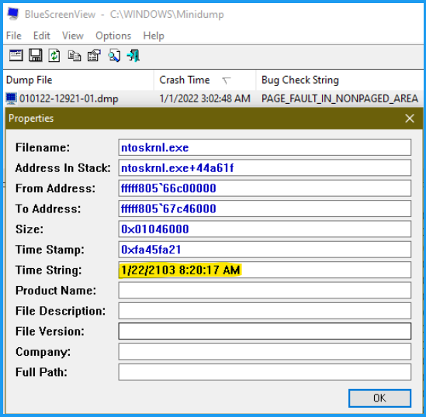Click the Filename field showing ntoskrnl.exe
The height and width of the screenshot is (417, 426).
(x=265, y=147)
